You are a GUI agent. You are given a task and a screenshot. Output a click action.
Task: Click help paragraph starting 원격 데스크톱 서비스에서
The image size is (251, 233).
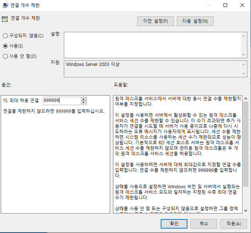(x=178, y=101)
